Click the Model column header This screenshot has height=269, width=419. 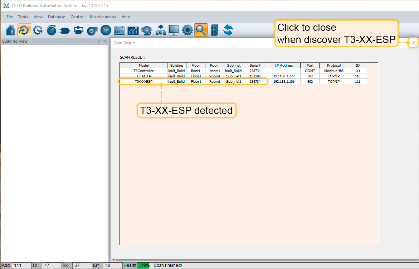point(143,65)
